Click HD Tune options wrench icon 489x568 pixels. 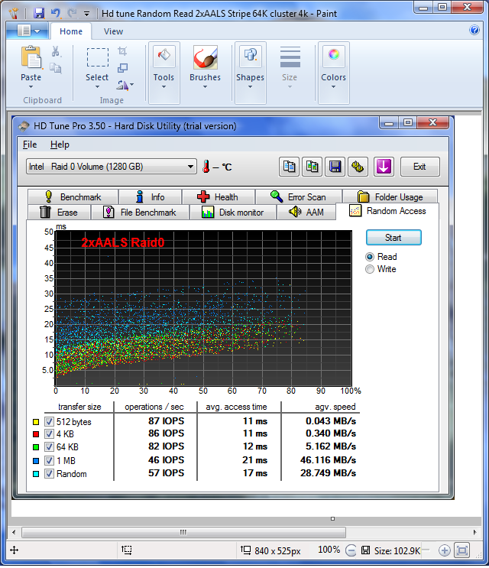tap(358, 167)
